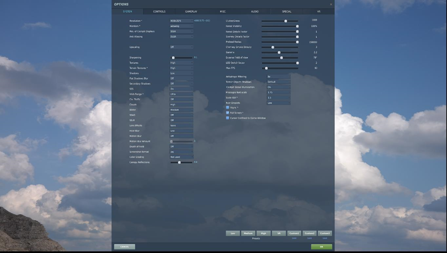Click the Gamma slider handle
The image size is (447, 253).
click(x=279, y=52)
